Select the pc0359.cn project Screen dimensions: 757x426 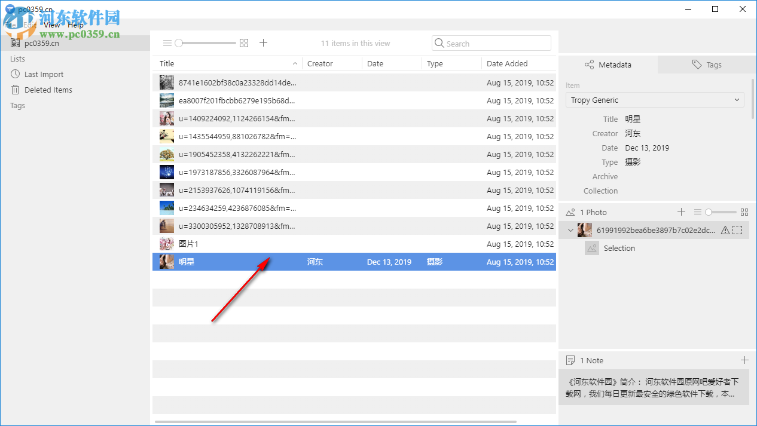point(41,43)
